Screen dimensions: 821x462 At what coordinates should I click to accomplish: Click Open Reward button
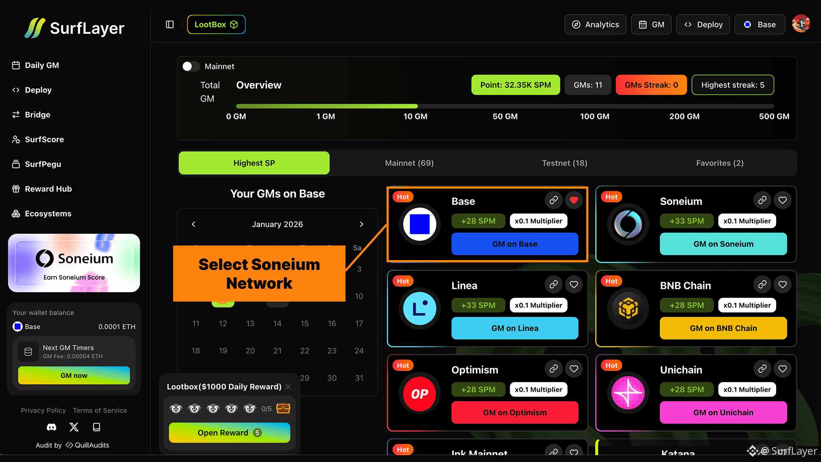[x=229, y=433]
